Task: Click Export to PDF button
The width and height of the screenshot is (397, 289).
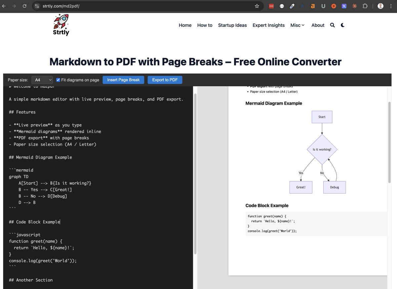Action: [x=165, y=80]
